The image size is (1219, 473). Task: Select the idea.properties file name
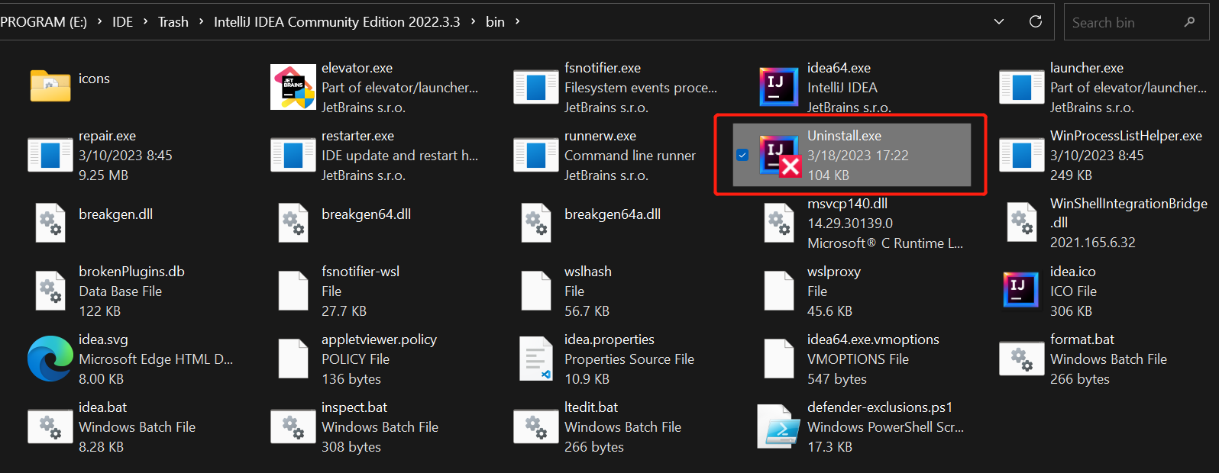(609, 339)
